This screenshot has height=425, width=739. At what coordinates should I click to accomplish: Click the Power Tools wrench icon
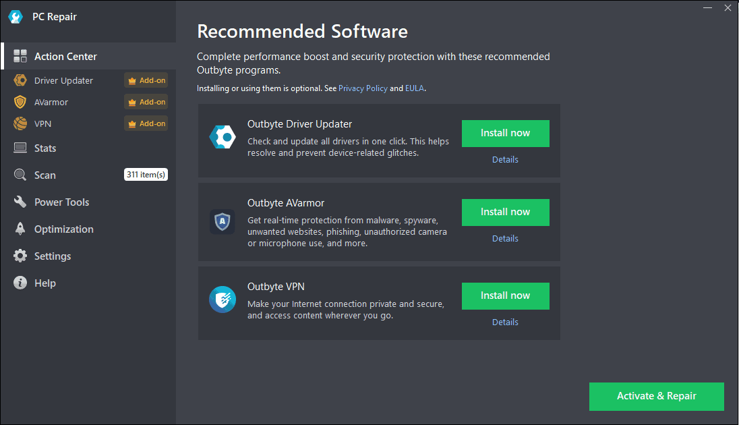click(x=20, y=202)
